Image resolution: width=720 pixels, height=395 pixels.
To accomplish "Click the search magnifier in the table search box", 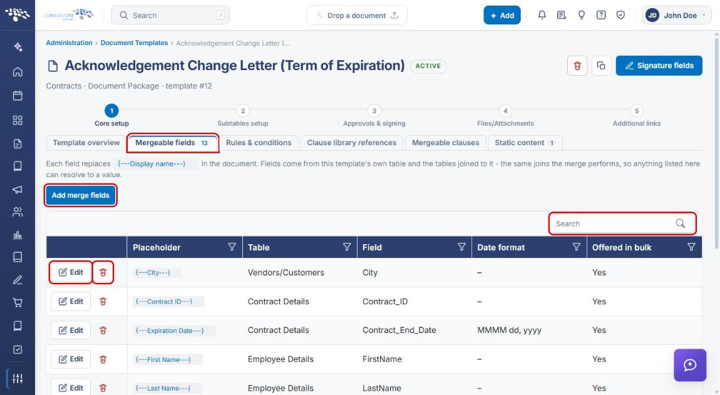I will coord(680,223).
